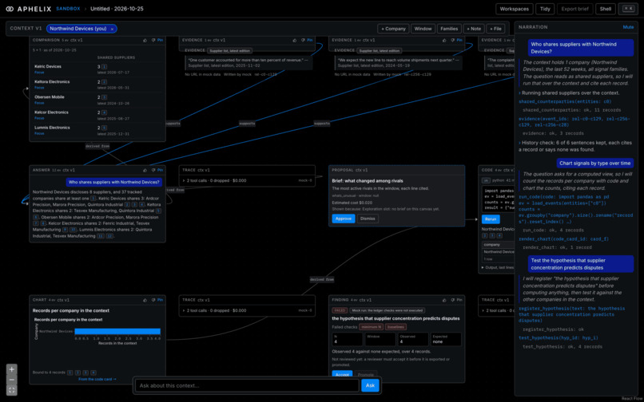Remove the Northwind Devices context chip
The width and height of the screenshot is (644, 402).
coord(112,30)
